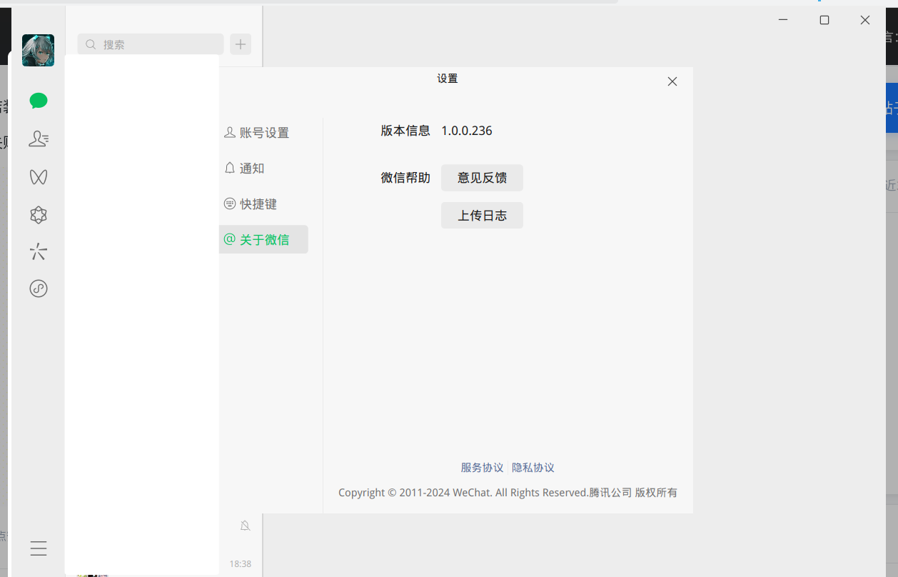Click the plus button next to search

point(241,44)
